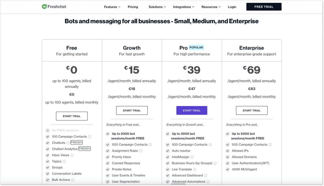
Task: Click the info icon beside Chatbots in Free plan
Action: tap(68, 143)
